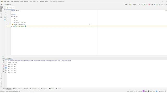Image resolution: width=167 pixels, height=93 pixels.
Task: Open the File menu
Action: [x=5, y=2]
